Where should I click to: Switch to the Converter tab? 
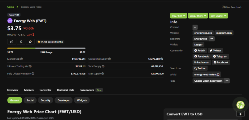click(x=45, y=90)
